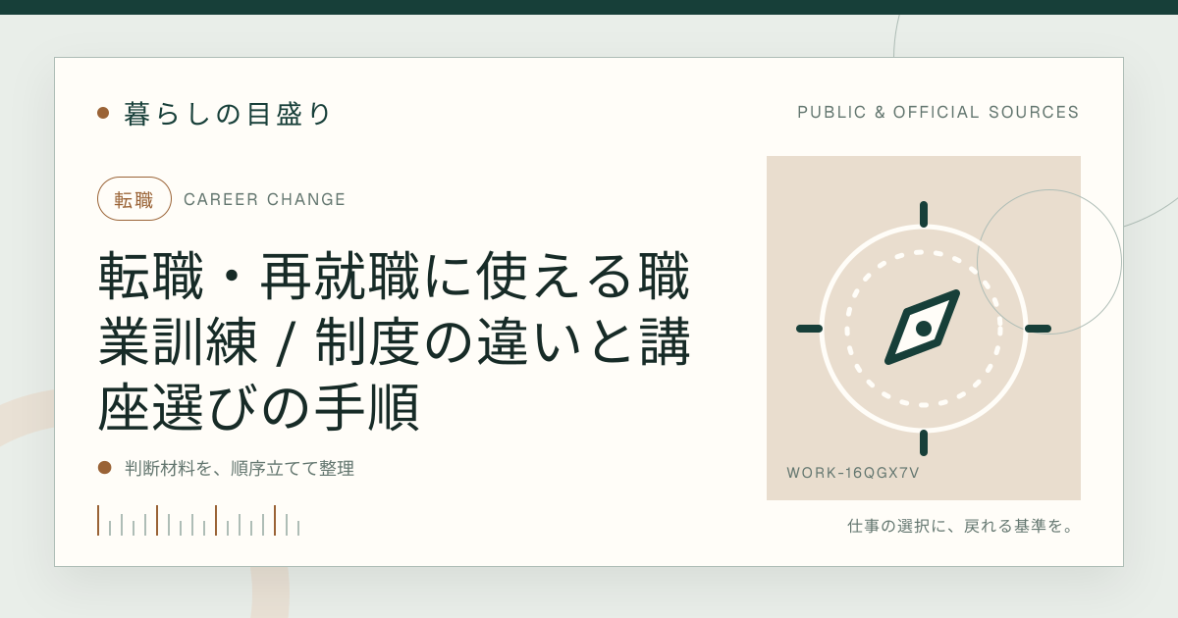Click the beige compass illustration thumbnail
1178x618 pixels.
click(x=924, y=328)
